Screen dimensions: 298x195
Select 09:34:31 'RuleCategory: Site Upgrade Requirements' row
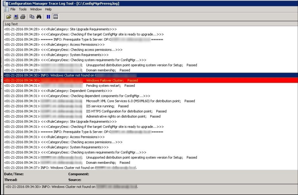(x=151, y=122)
